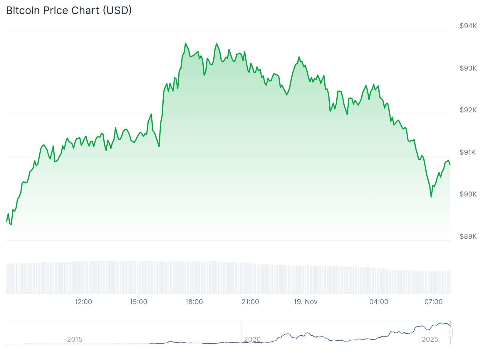Click the $89K price axis label
Image resolution: width=483 pixels, height=353 pixels.
(x=468, y=237)
